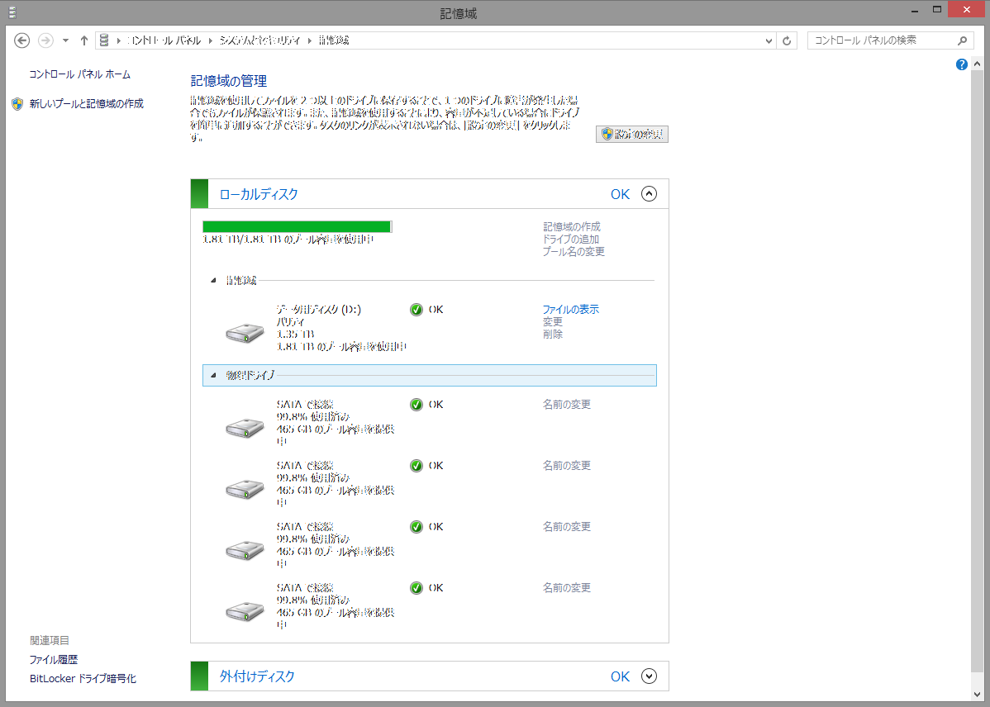Image resolution: width=990 pixels, height=707 pixels.
Task: Open ファイルの表示 link for D: drive
Action: click(x=570, y=310)
